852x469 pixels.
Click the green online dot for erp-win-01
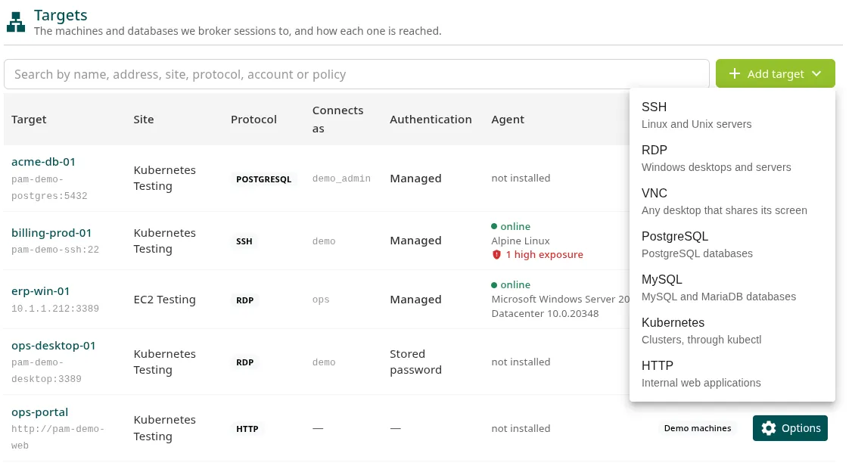[x=494, y=284]
